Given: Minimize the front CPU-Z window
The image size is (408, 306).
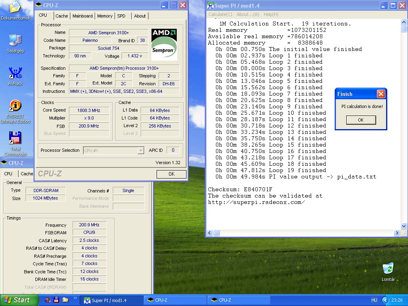Looking at the screenshot, I should [x=164, y=5].
